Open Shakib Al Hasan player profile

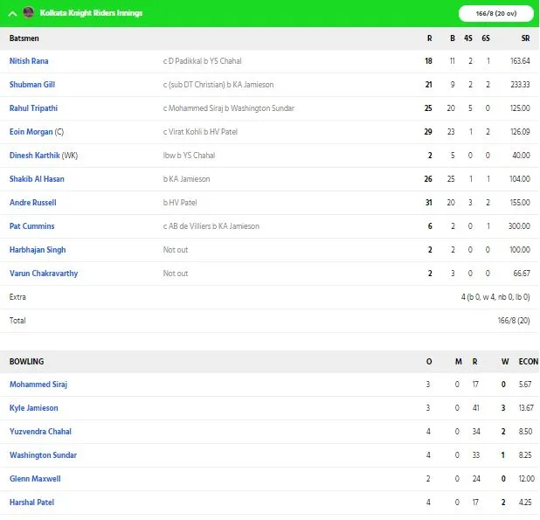pos(37,179)
